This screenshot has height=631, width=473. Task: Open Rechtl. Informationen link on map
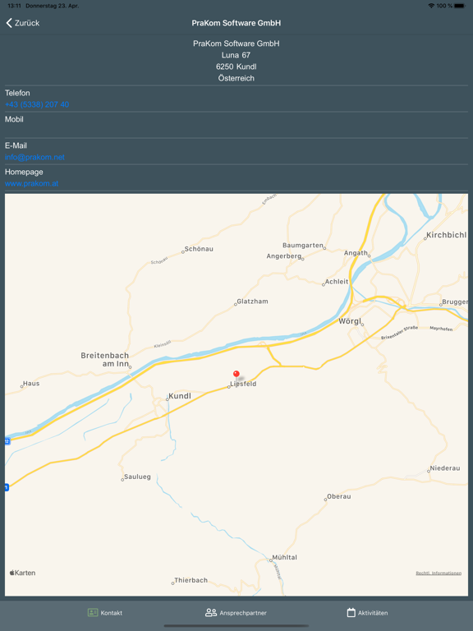(439, 573)
